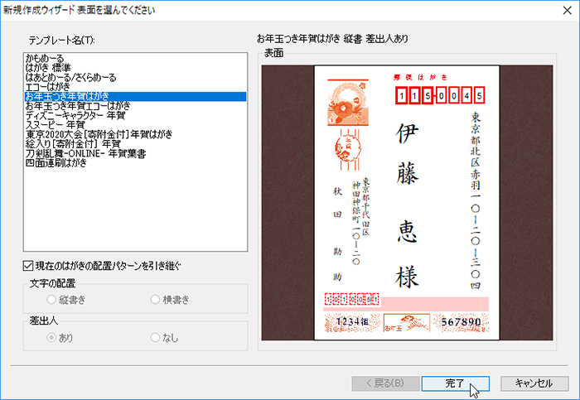Uncheck 現在のはがきの配置パターンを引き継ぐ checkbox
Image resolution: width=580 pixels, height=400 pixels.
(x=30, y=266)
